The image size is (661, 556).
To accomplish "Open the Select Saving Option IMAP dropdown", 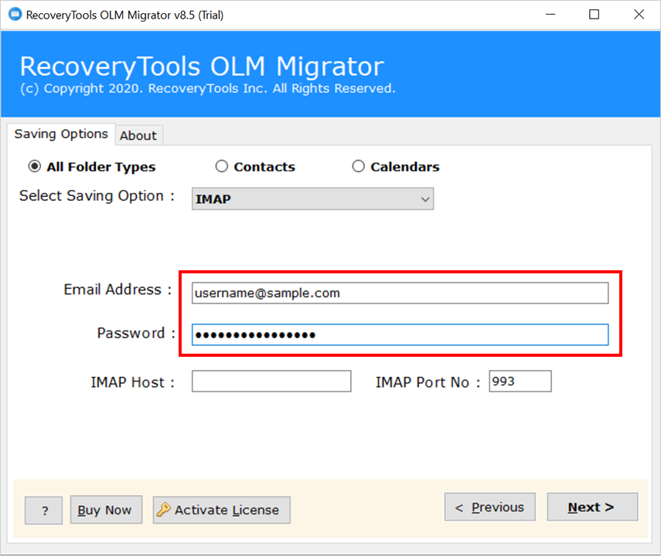I will 312,198.
